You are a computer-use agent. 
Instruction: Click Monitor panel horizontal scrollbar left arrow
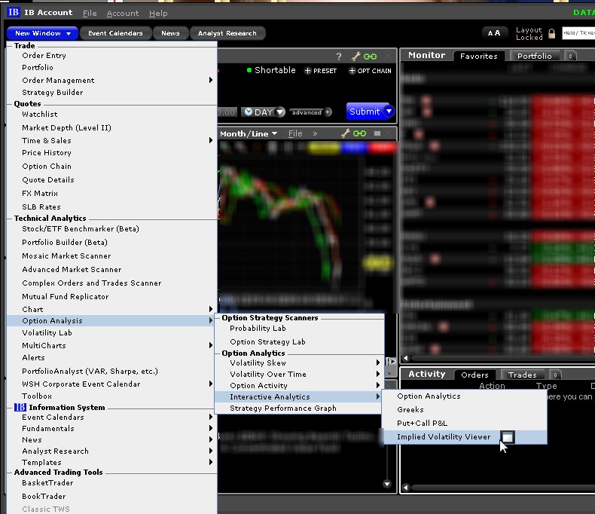point(406,358)
